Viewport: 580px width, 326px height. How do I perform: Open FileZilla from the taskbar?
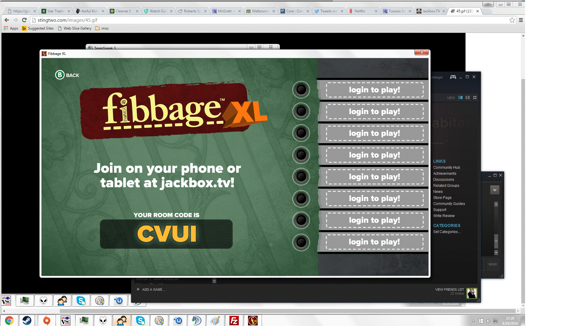click(x=234, y=320)
